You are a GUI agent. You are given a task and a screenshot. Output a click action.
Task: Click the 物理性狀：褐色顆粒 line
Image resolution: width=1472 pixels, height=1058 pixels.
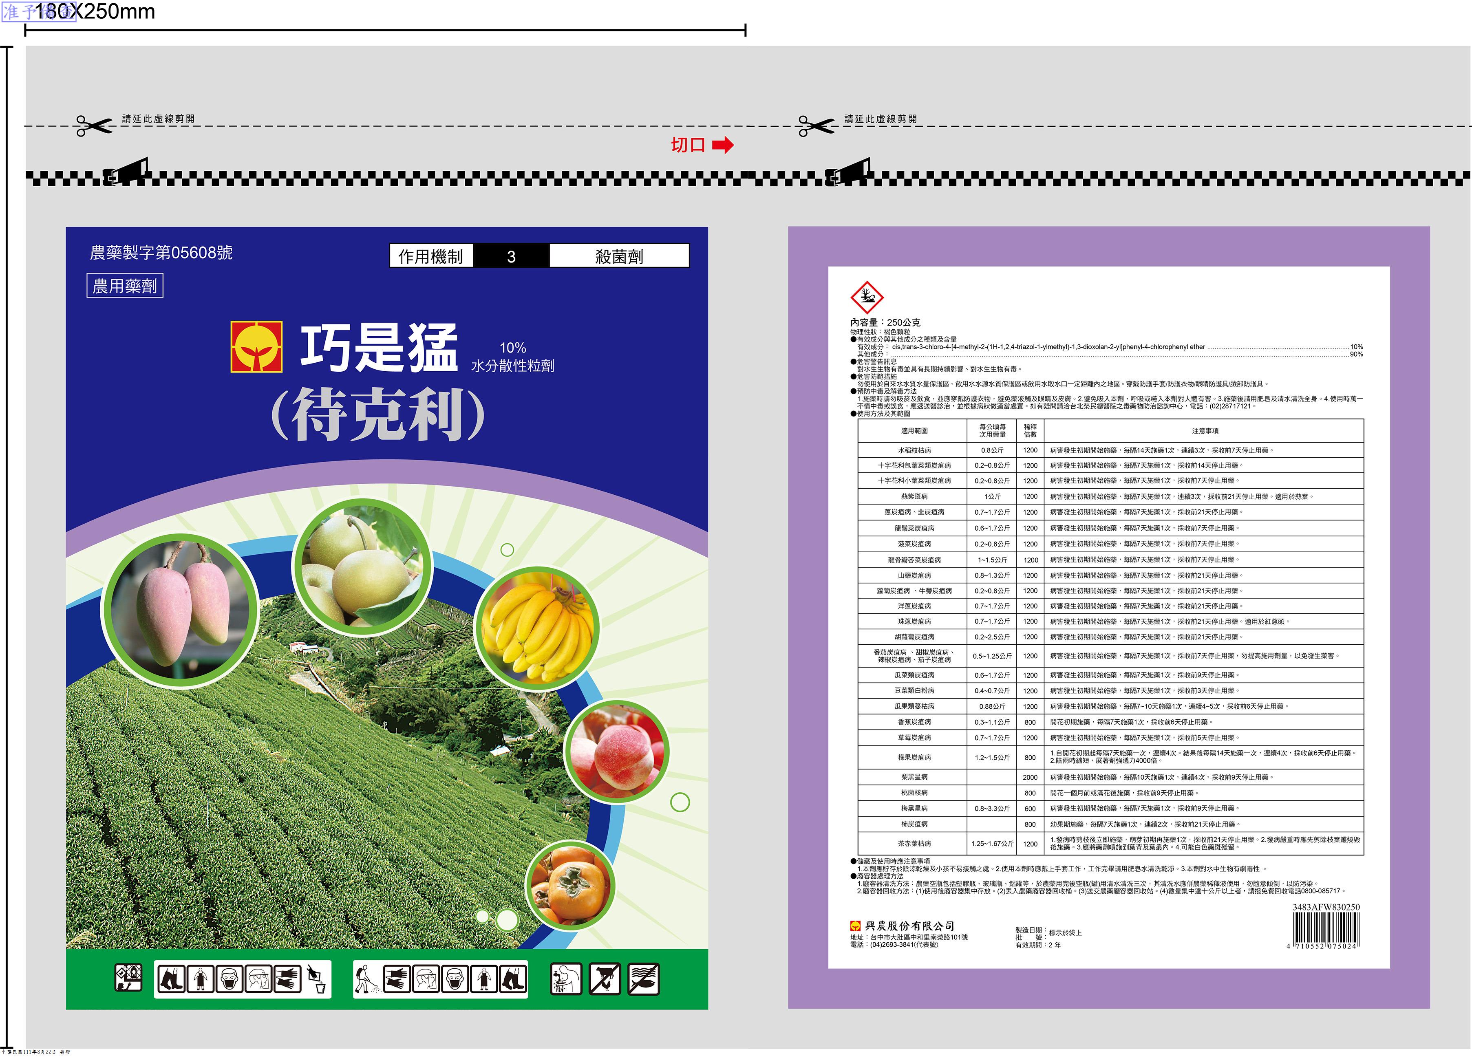[x=880, y=332]
